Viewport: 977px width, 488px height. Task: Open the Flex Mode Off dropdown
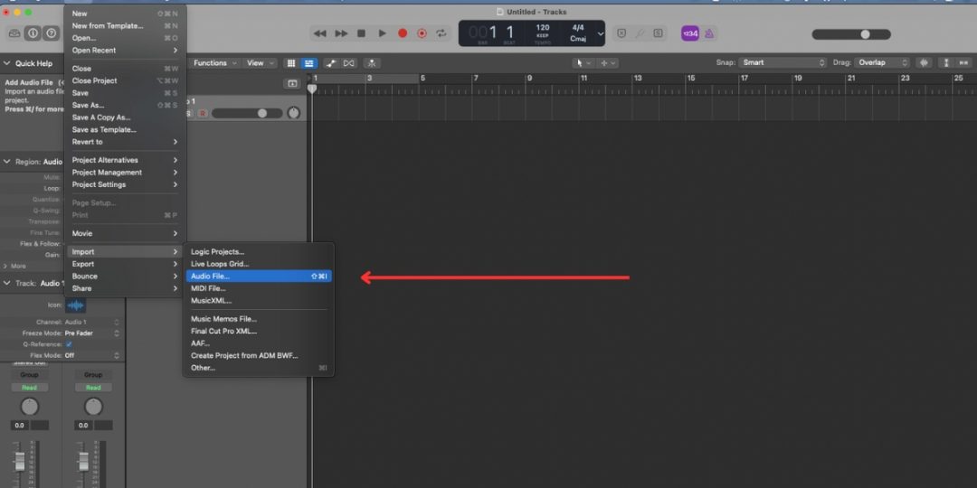click(x=91, y=355)
